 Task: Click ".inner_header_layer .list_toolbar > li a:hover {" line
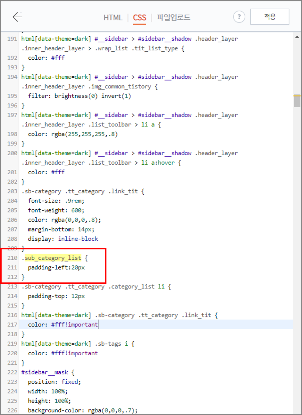(x=101, y=163)
